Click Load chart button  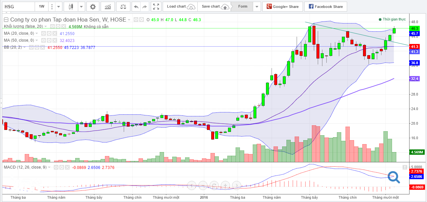point(181,7)
